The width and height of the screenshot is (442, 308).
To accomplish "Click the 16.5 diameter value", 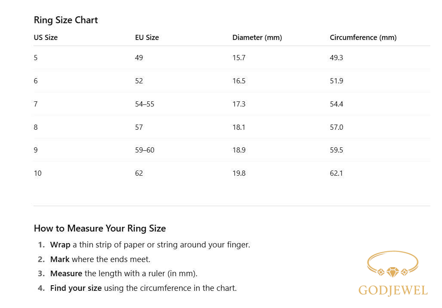I will click(x=239, y=81).
